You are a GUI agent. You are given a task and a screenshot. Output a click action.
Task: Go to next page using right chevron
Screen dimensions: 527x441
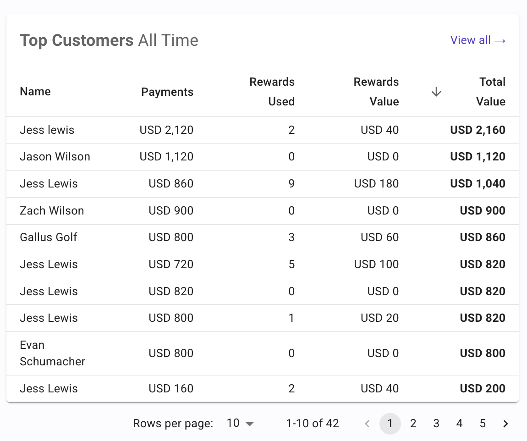click(x=505, y=424)
